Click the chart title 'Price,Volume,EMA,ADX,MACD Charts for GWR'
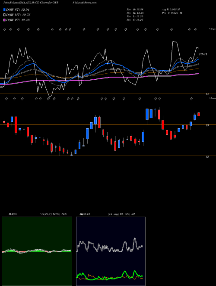216x286 pixels. [x=31, y=3]
